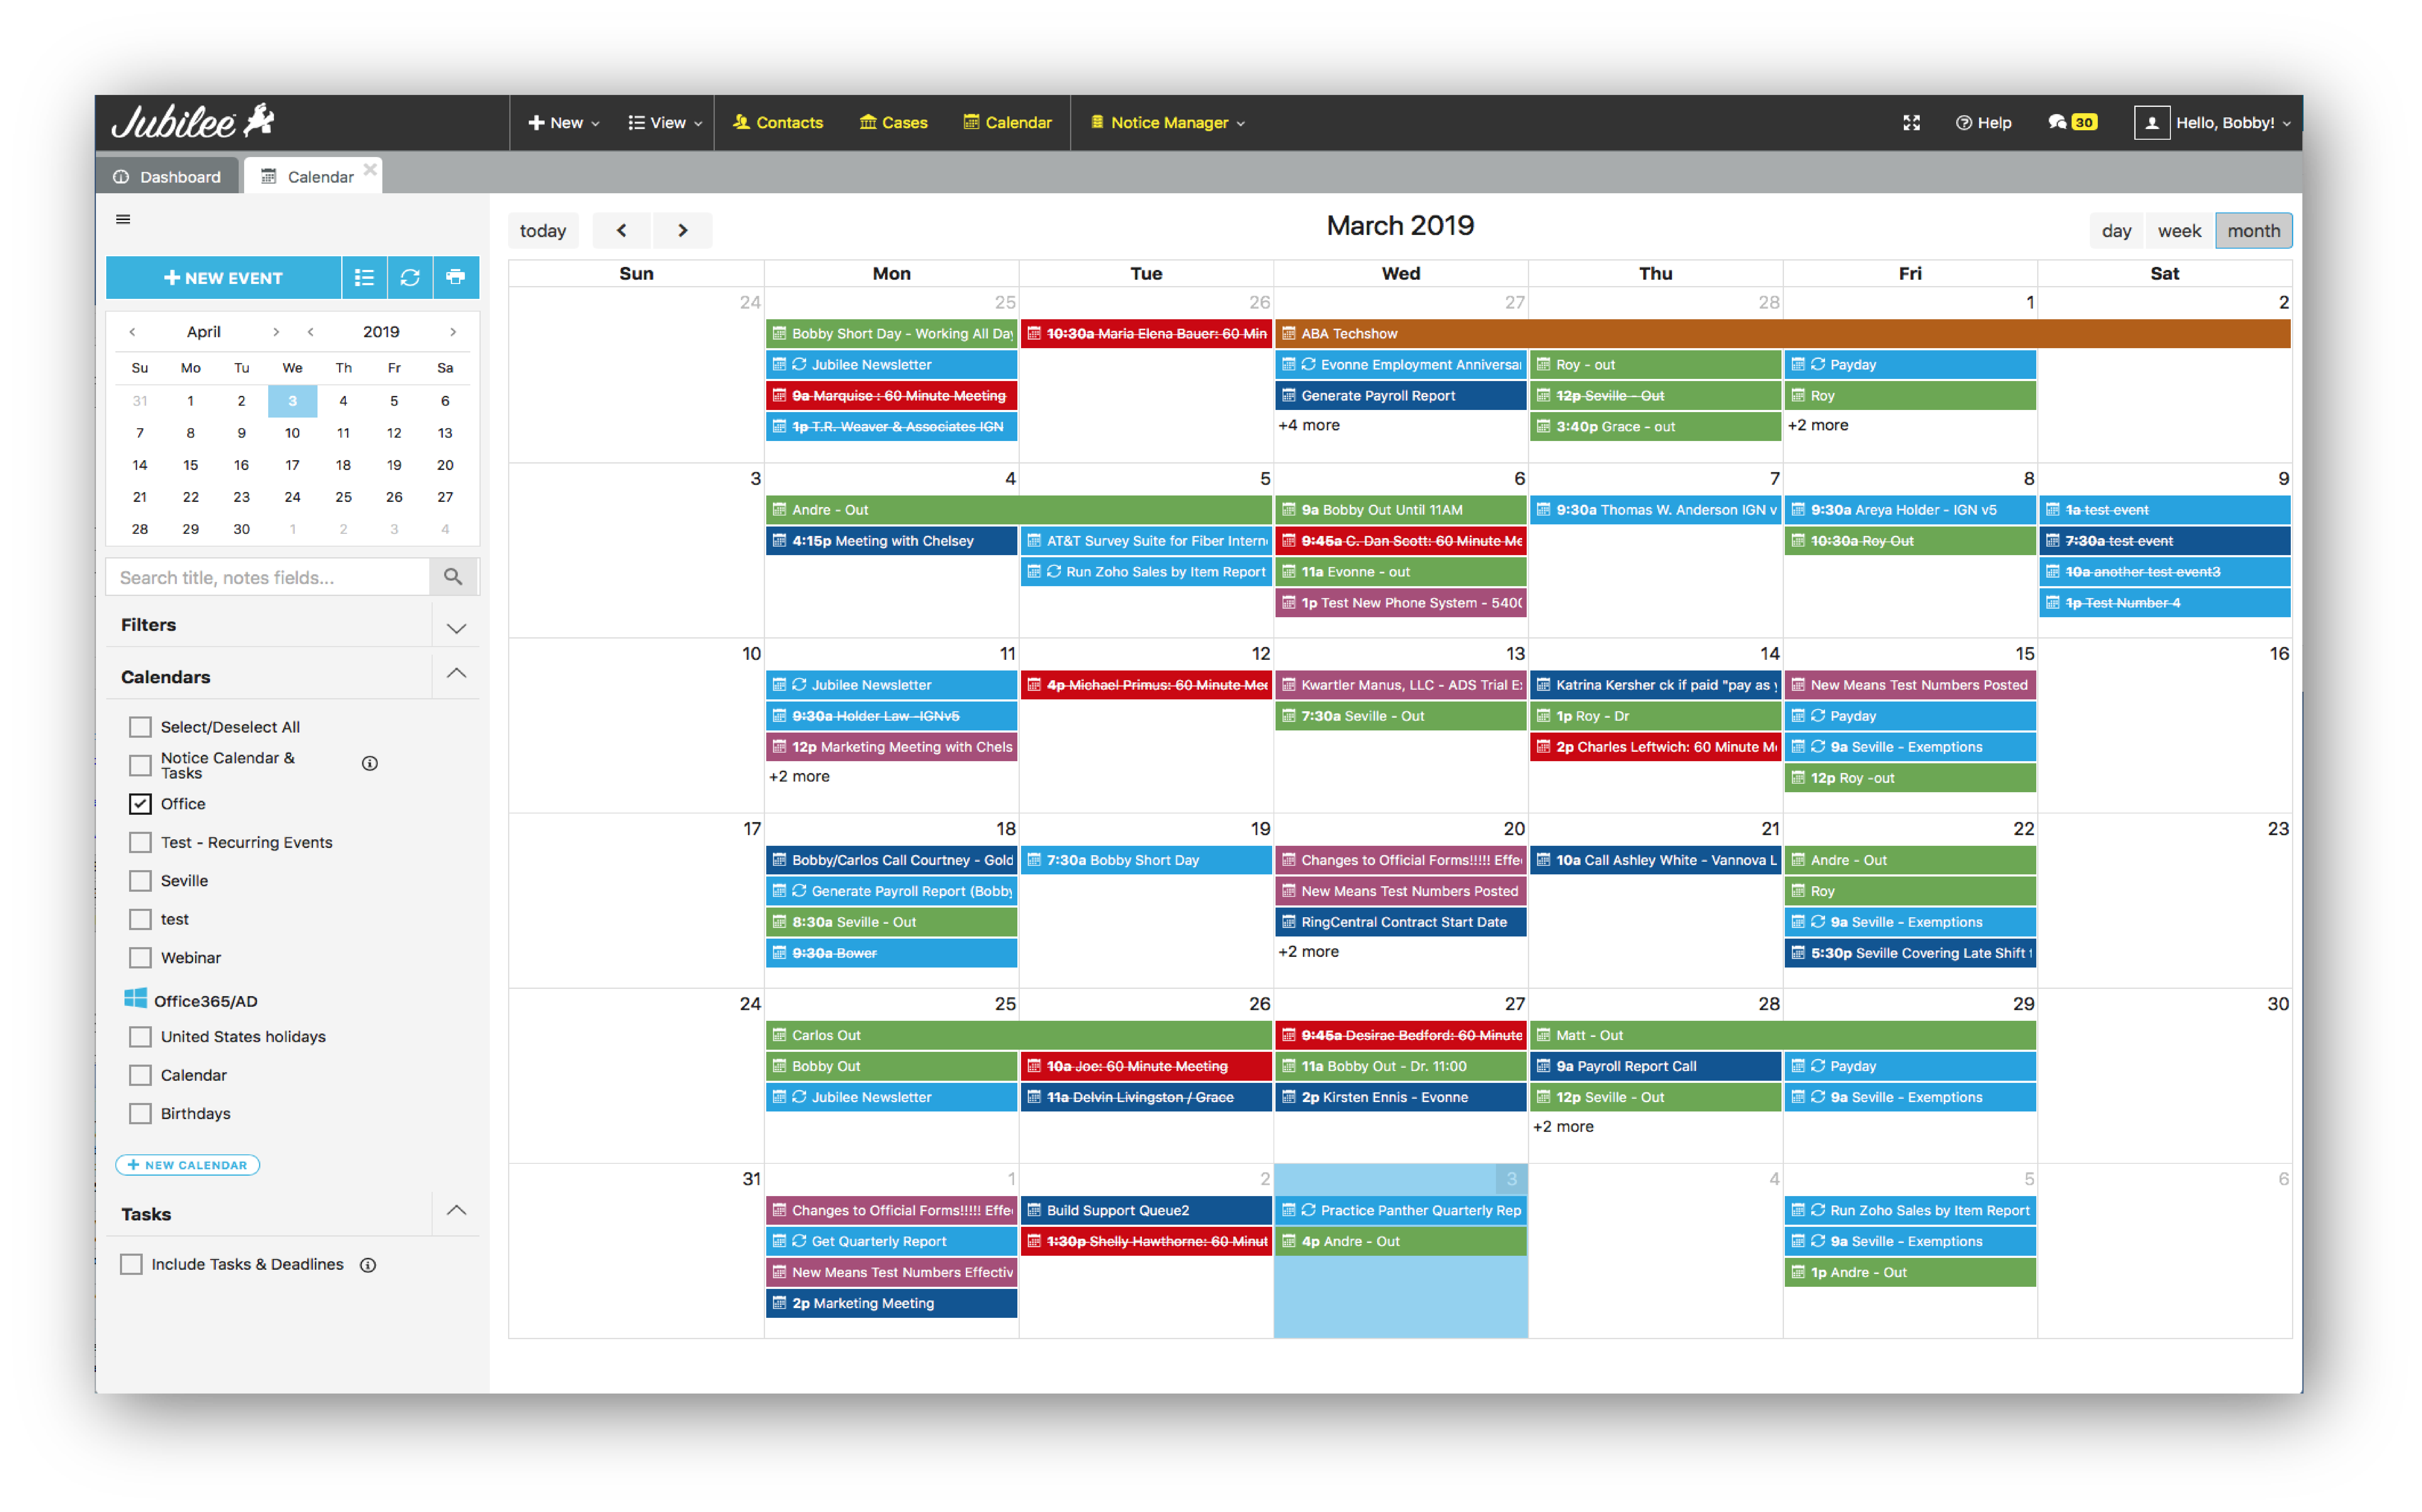The image size is (2422, 1512).
Task: Go to previous month with left arrow
Action: tap(621, 231)
